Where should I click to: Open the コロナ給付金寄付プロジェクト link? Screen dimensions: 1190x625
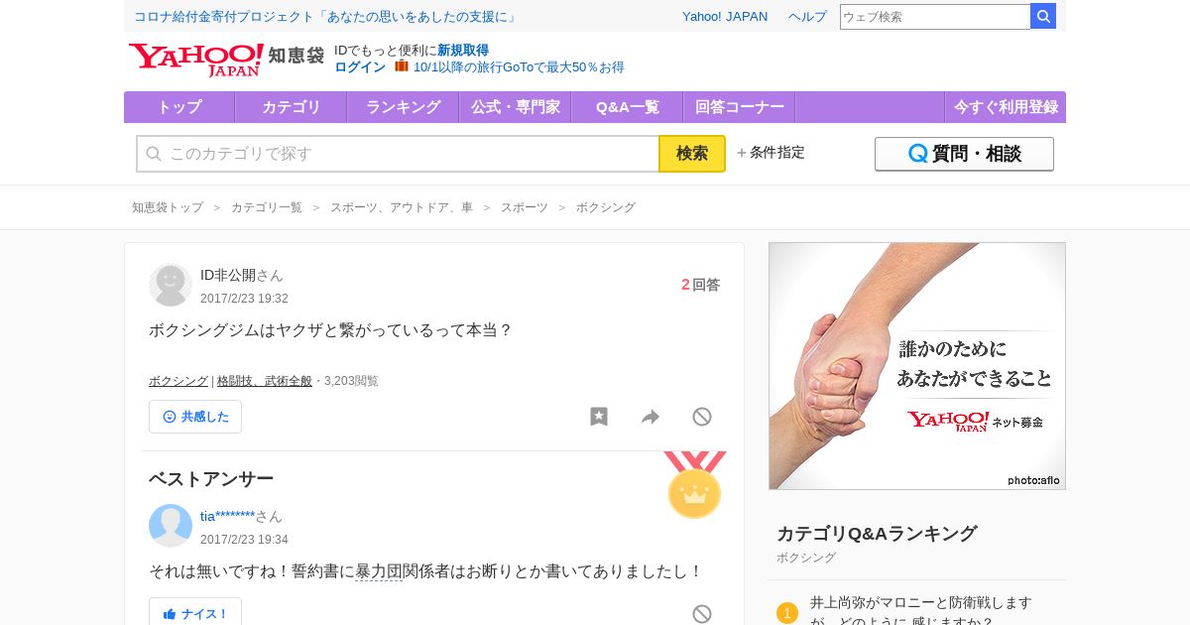point(327,17)
